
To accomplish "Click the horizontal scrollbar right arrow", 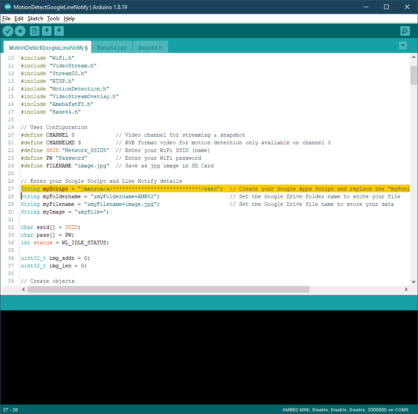I will pos(406,289).
